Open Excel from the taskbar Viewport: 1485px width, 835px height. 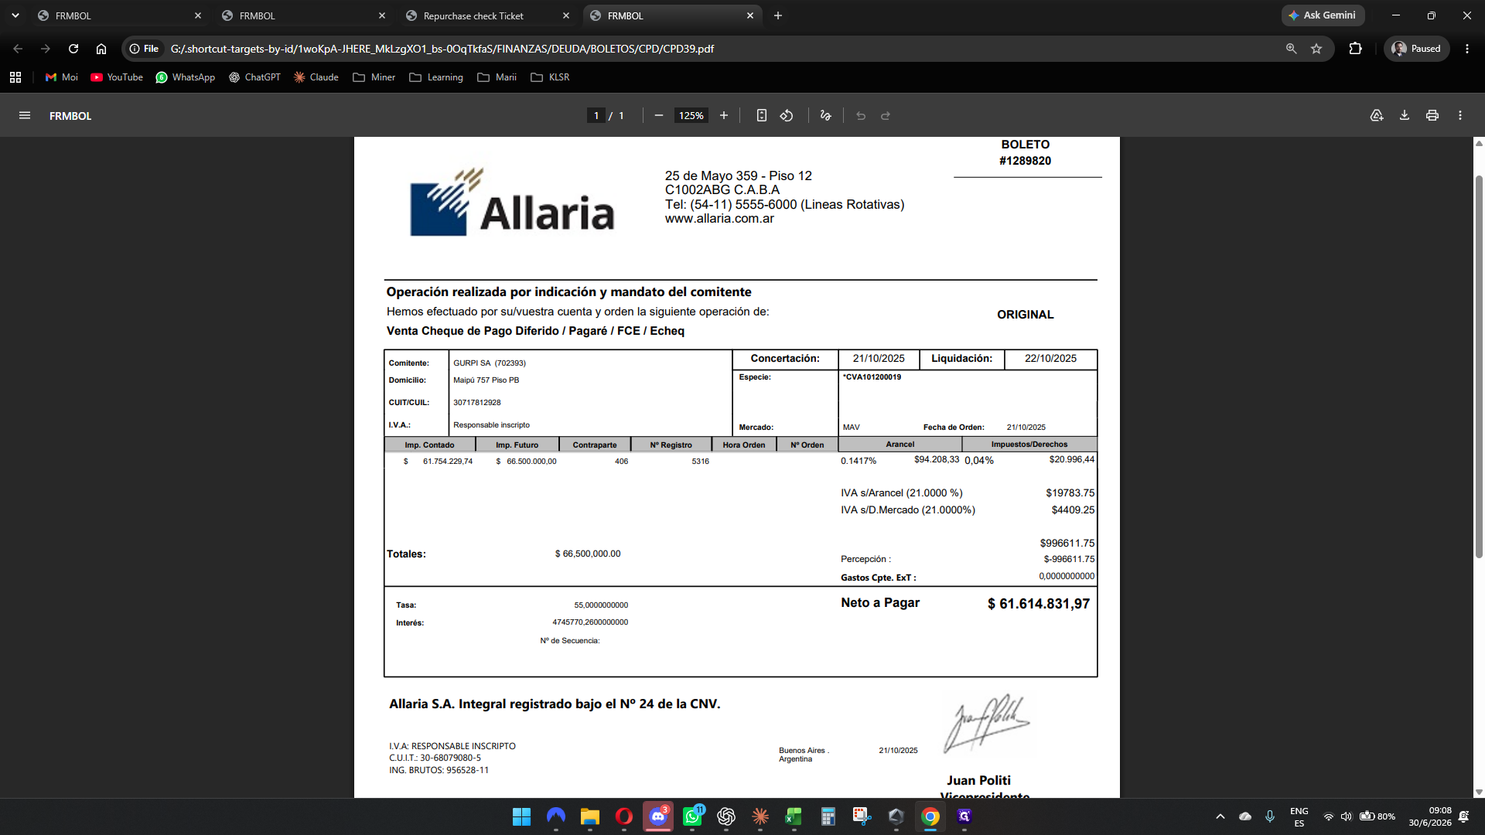[x=794, y=816]
